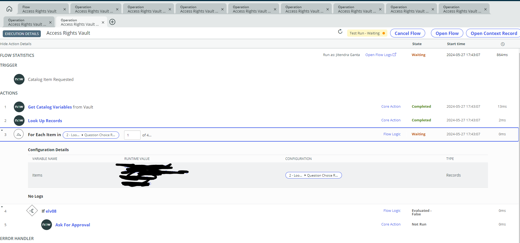Click the 'ERROR HANDLER' section heading
The image size is (520, 243).
point(17,238)
